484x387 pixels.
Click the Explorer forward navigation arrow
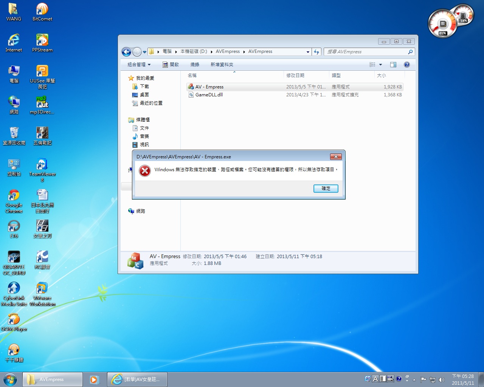(137, 52)
